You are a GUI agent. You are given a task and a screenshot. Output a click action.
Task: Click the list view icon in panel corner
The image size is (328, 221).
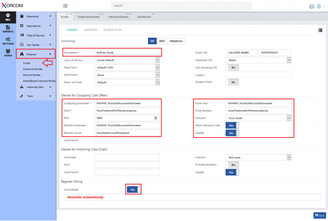pyautogui.click(x=320, y=30)
